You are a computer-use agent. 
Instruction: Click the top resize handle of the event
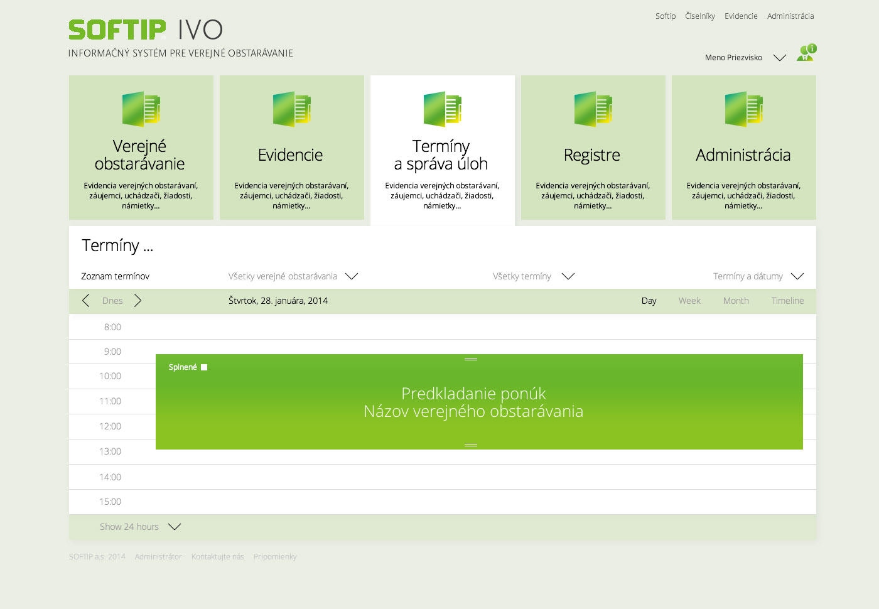click(x=471, y=359)
